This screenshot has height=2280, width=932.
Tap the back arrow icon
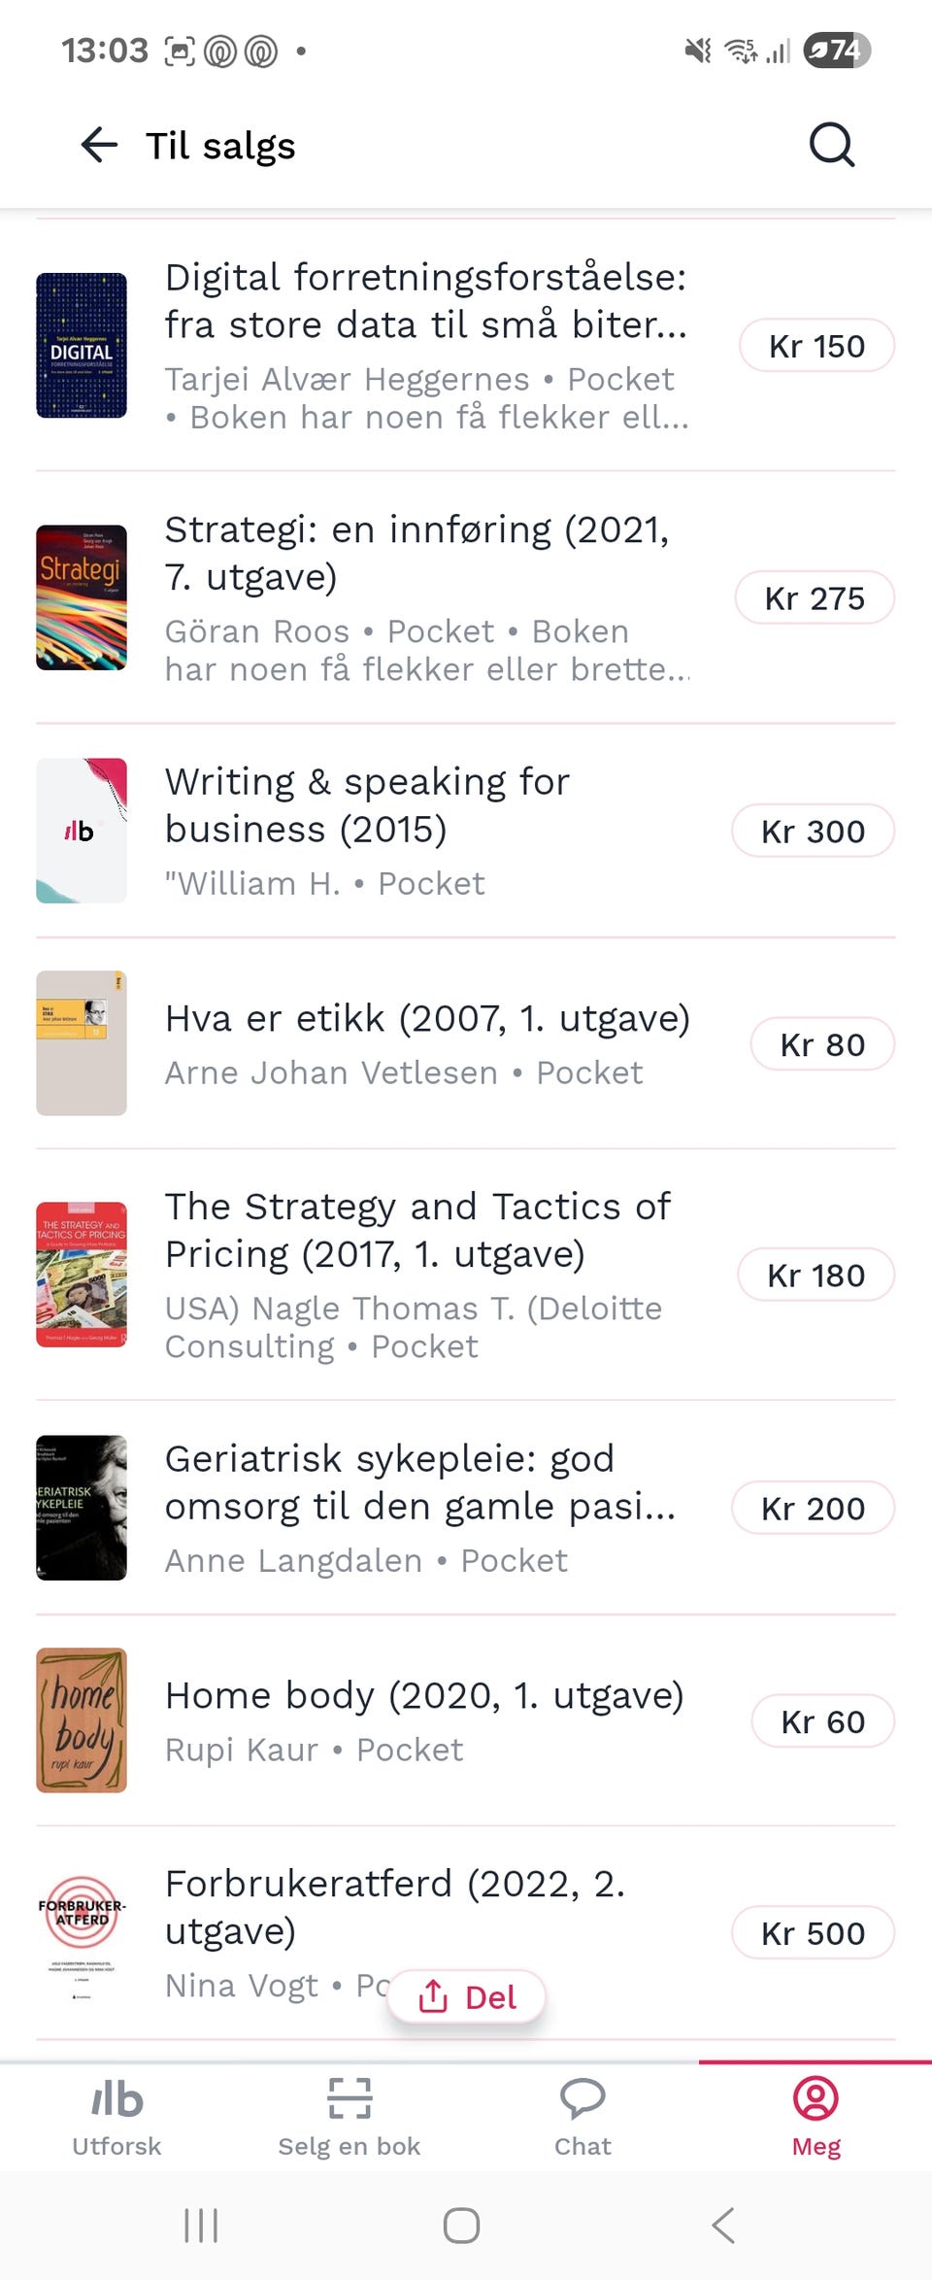(x=99, y=146)
